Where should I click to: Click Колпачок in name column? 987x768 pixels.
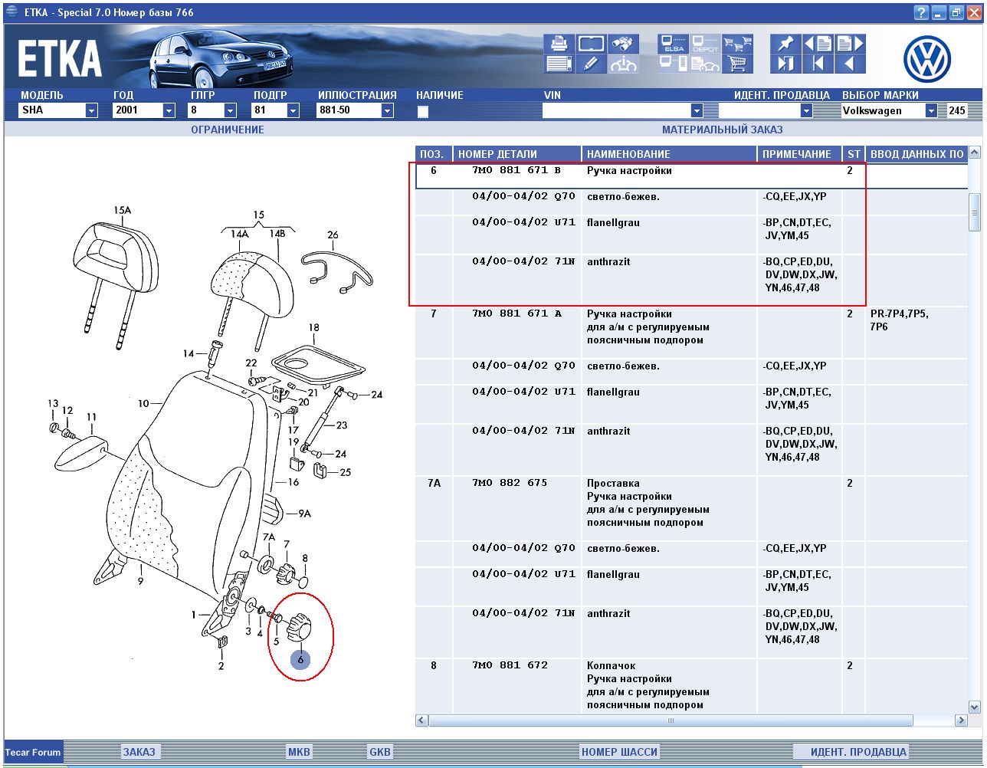pyautogui.click(x=612, y=665)
